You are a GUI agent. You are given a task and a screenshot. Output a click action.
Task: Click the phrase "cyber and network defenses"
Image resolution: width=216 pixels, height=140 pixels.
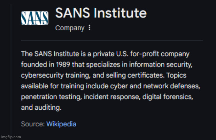(x=167, y=85)
